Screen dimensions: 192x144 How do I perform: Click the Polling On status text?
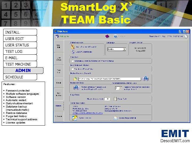(x=64, y=36)
